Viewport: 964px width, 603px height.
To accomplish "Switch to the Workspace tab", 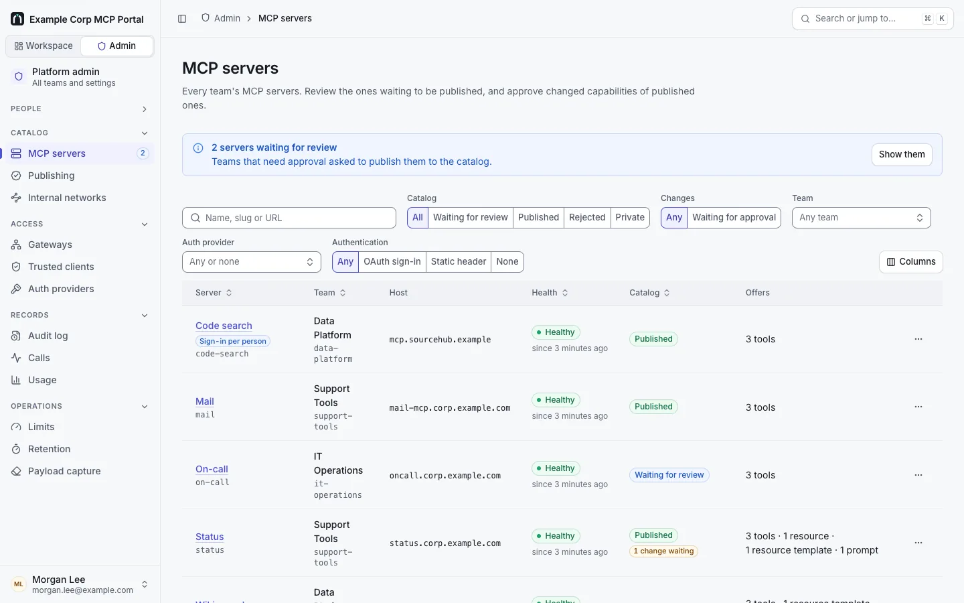I will (44, 46).
